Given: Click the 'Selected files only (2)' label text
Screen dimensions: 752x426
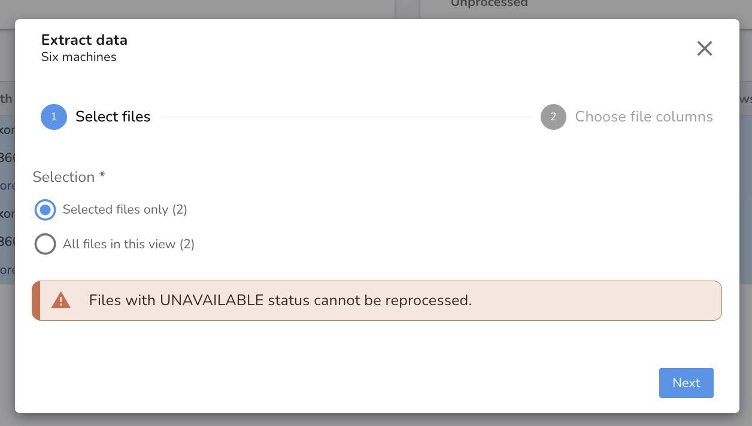Looking at the screenshot, I should (125, 209).
